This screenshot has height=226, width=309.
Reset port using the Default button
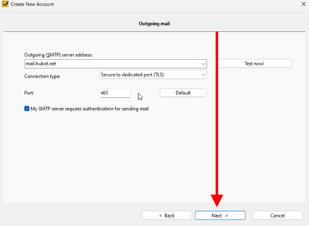[183, 93]
